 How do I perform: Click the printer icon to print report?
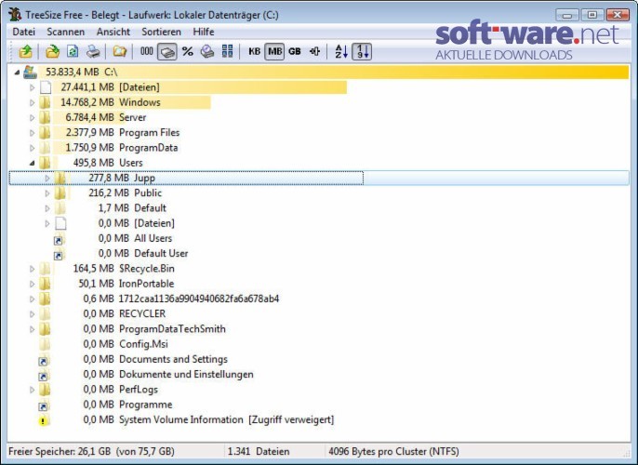click(x=93, y=51)
